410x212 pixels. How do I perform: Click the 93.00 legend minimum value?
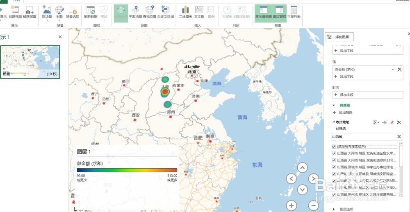[x=81, y=176]
